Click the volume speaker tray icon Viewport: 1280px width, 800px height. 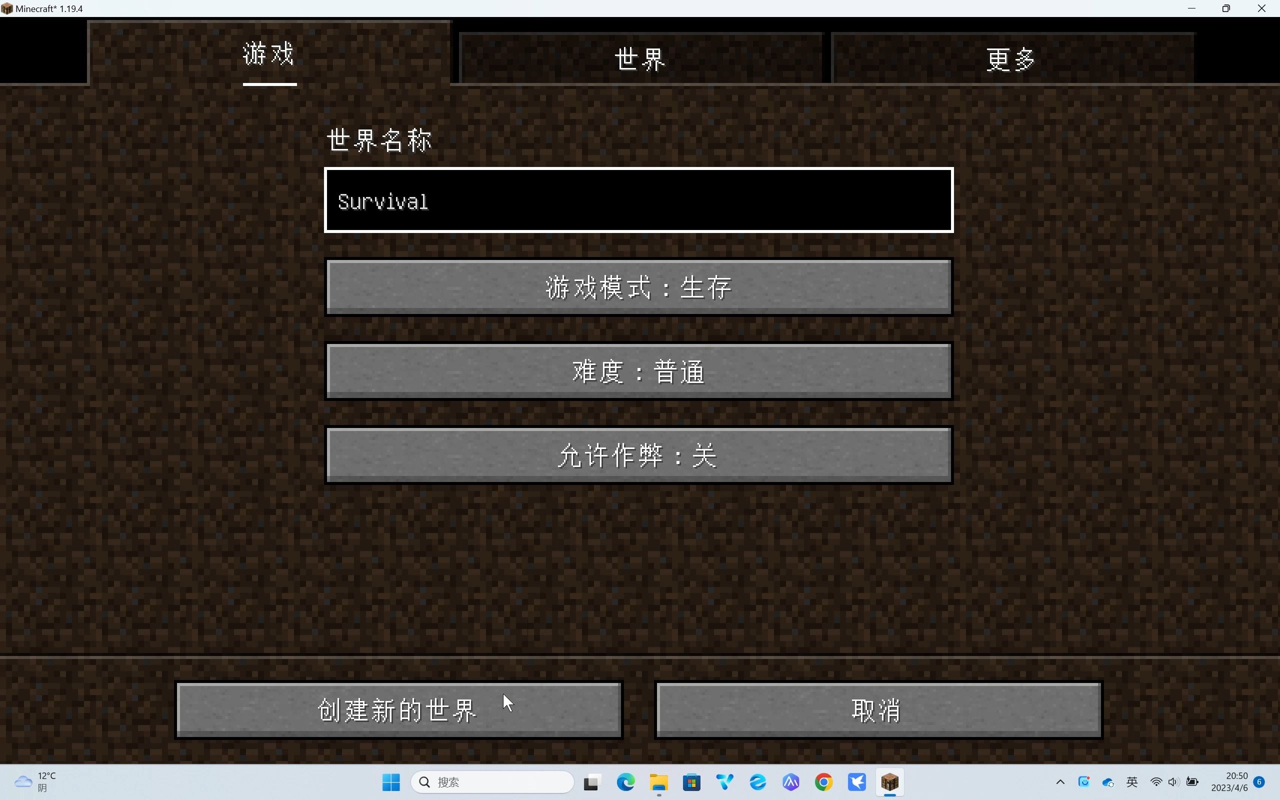pyautogui.click(x=1173, y=782)
